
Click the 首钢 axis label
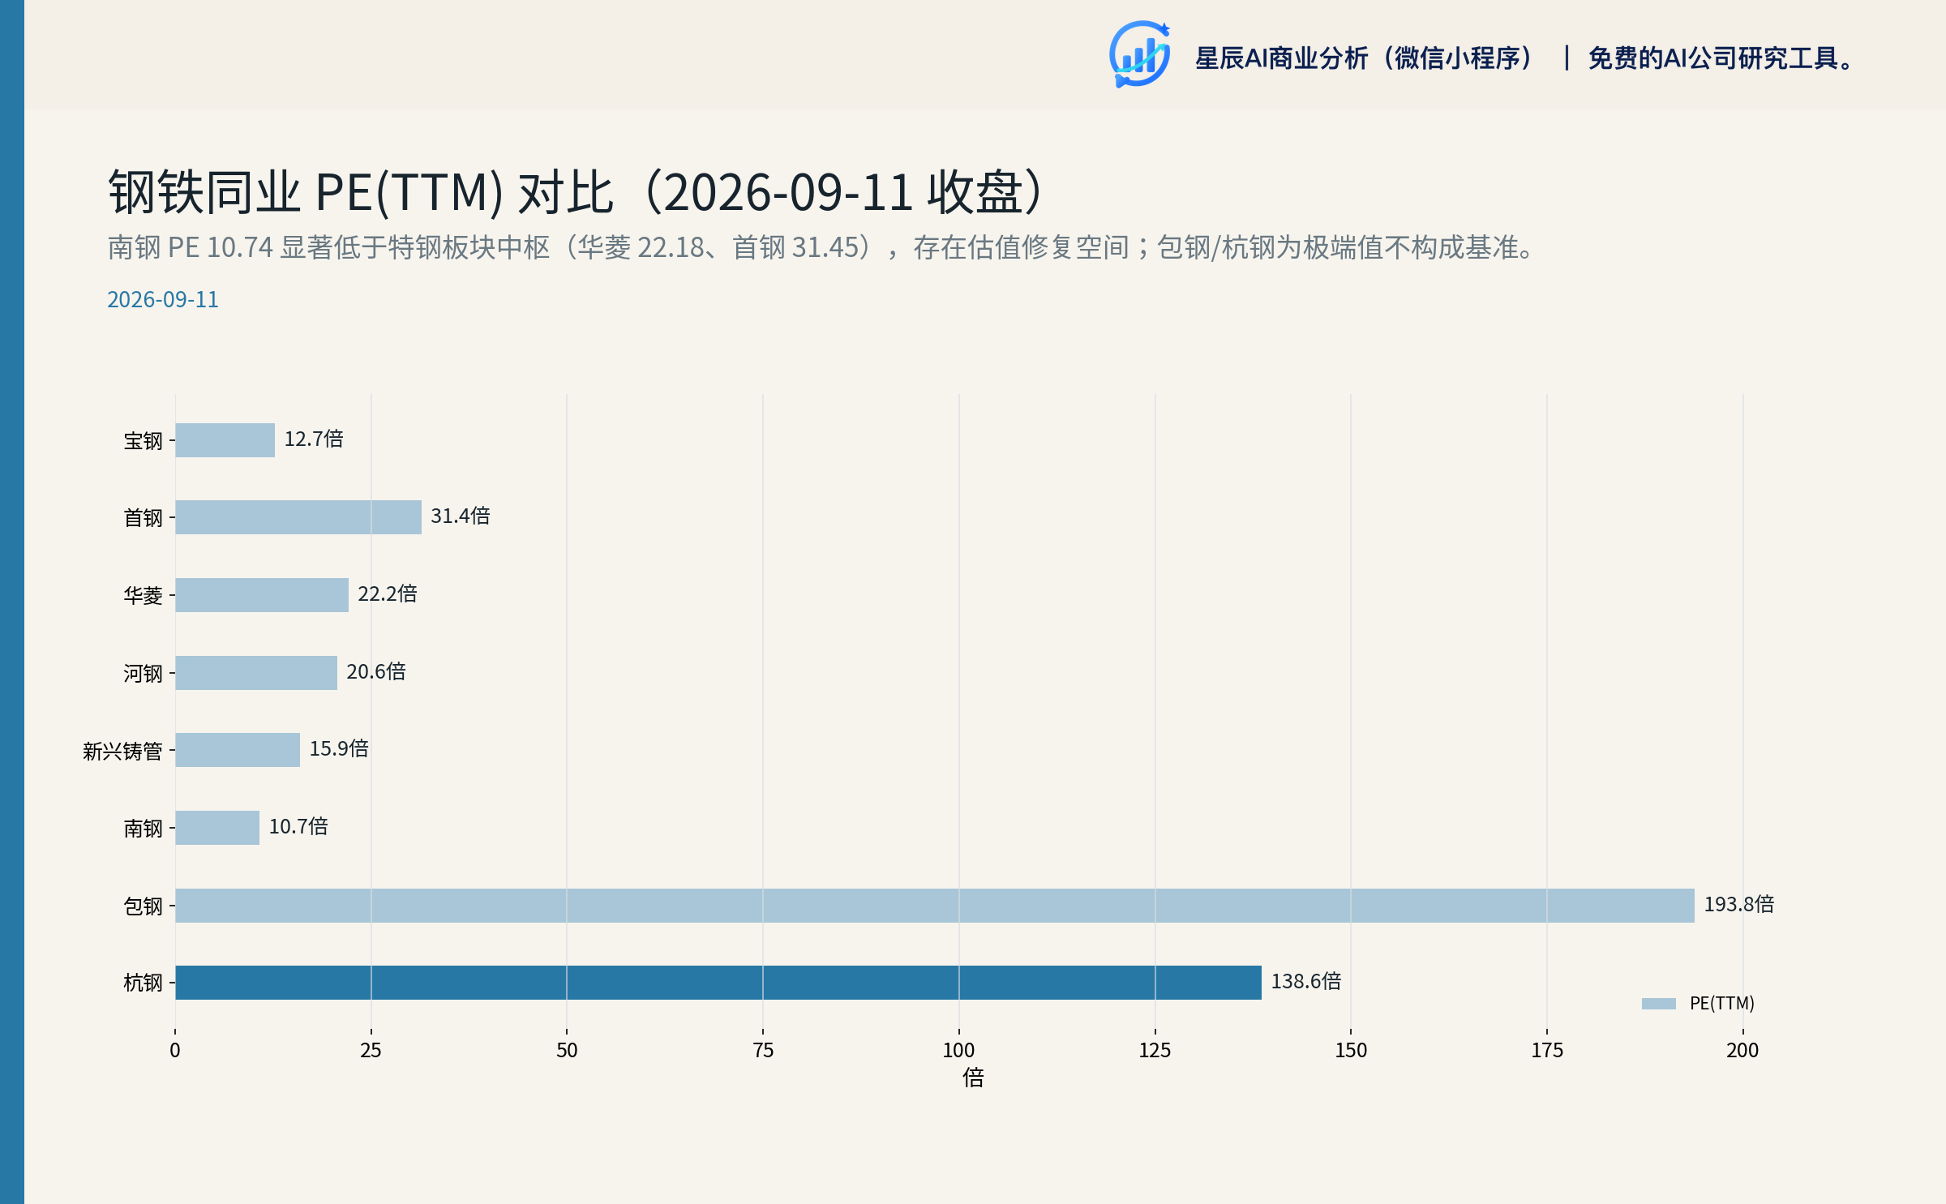tap(143, 518)
